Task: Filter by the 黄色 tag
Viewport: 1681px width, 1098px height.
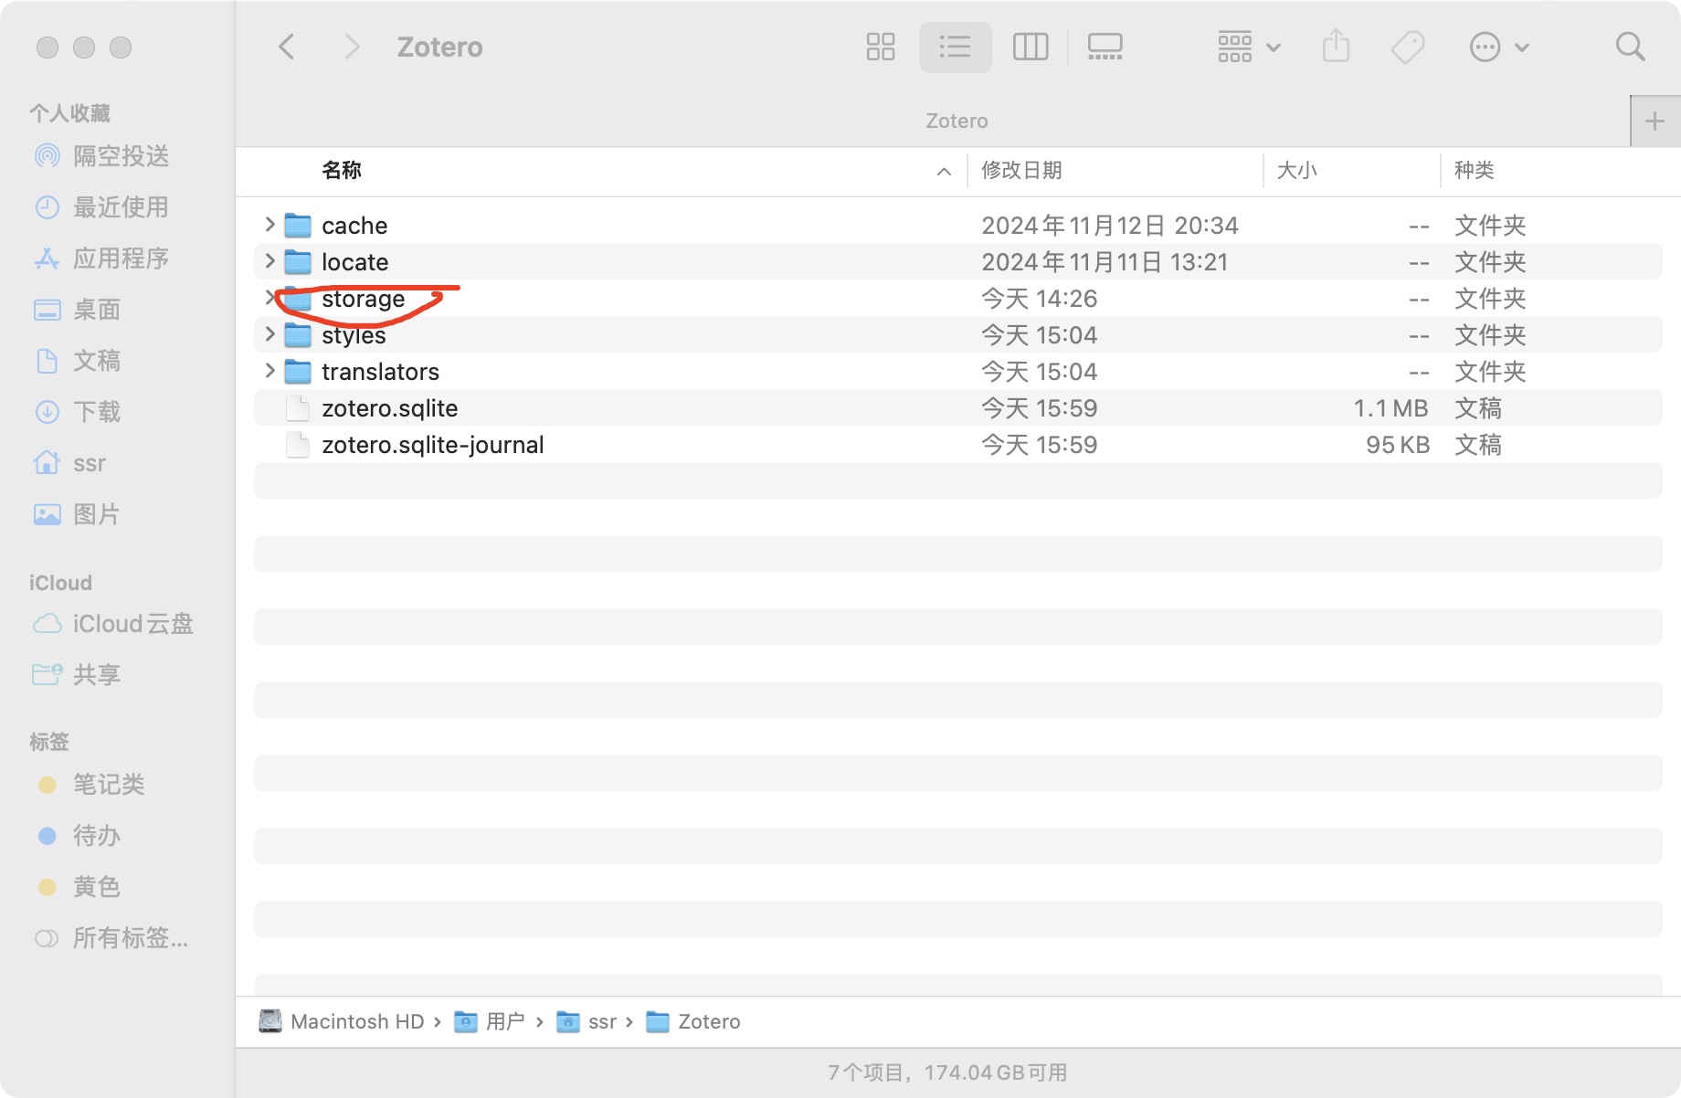Action: [80, 887]
